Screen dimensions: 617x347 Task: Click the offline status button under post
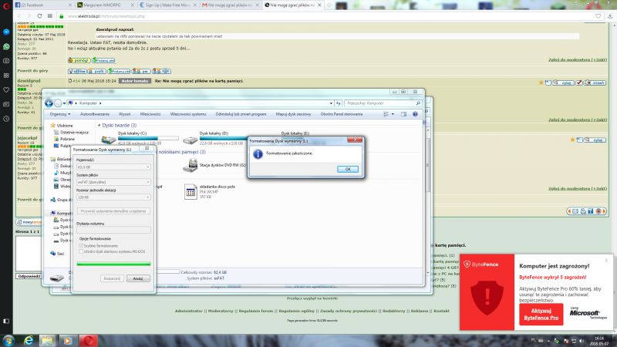77,71
